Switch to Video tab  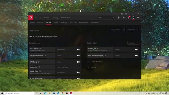(x=56, y=23)
